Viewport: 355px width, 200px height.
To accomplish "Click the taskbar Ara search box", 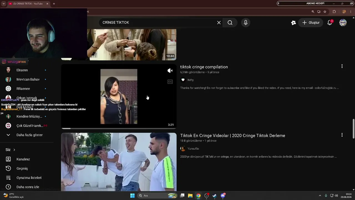I will [157, 196].
